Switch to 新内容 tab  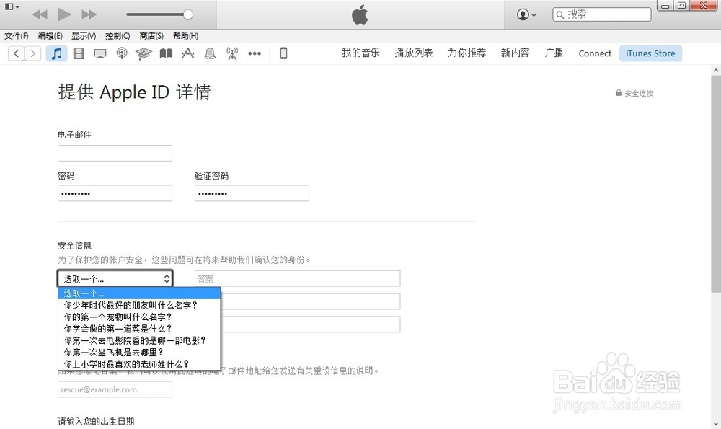(x=515, y=53)
